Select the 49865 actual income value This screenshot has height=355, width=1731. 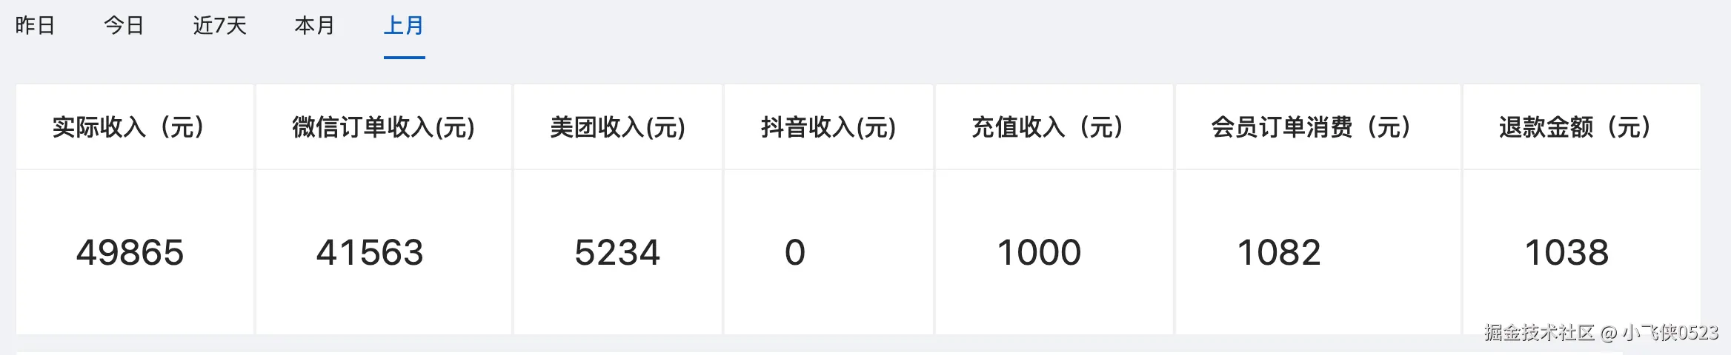point(130,253)
